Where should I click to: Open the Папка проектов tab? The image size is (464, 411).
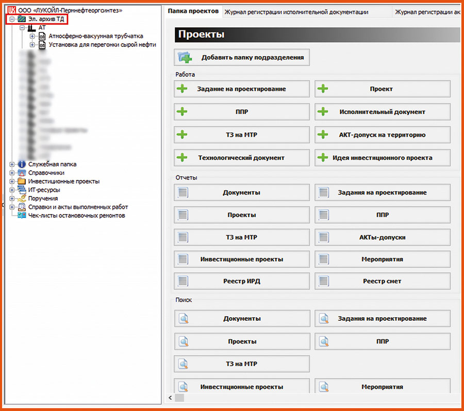point(193,11)
